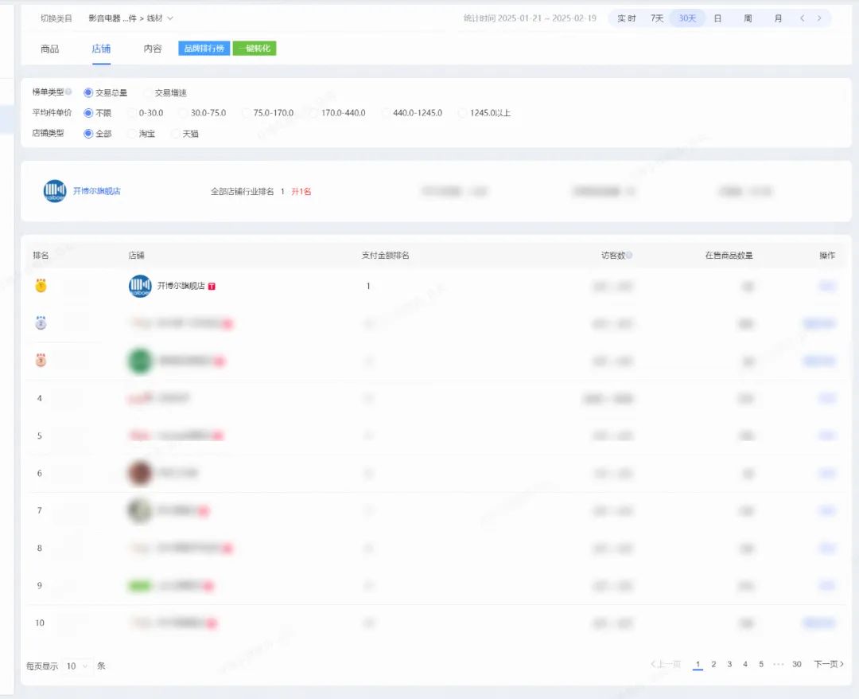
Task: Select 天猫 as the store type
Action: click(176, 134)
